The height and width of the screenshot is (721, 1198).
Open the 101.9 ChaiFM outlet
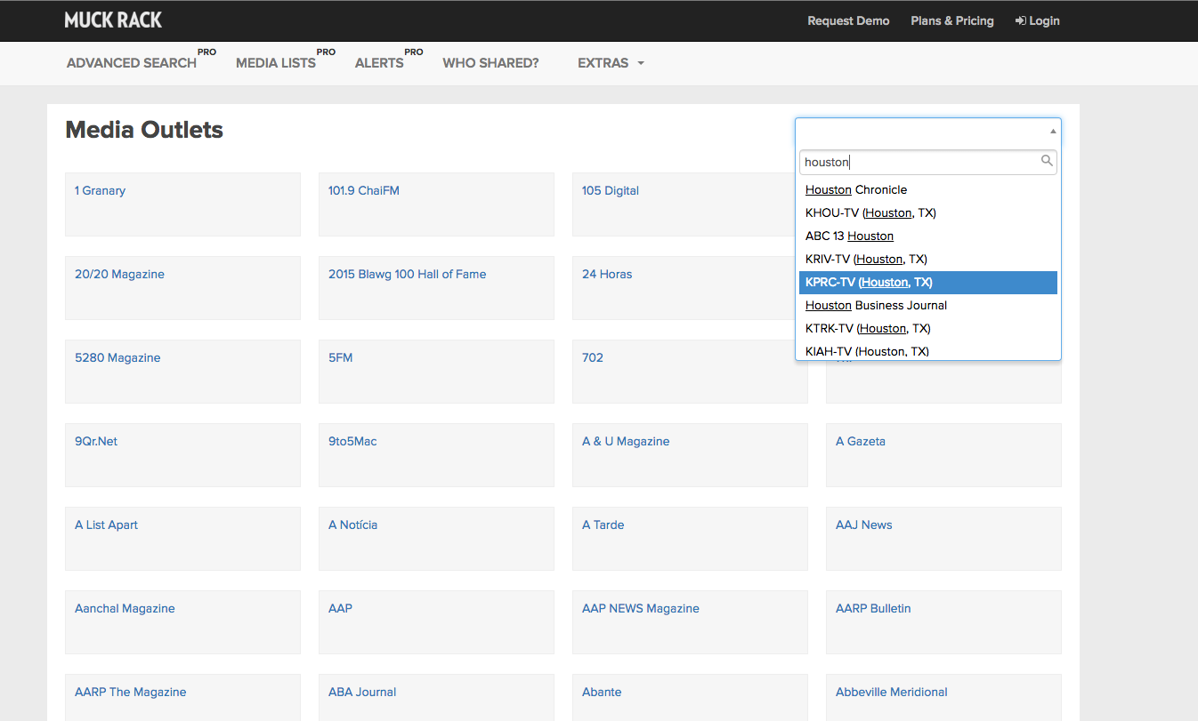click(x=363, y=190)
